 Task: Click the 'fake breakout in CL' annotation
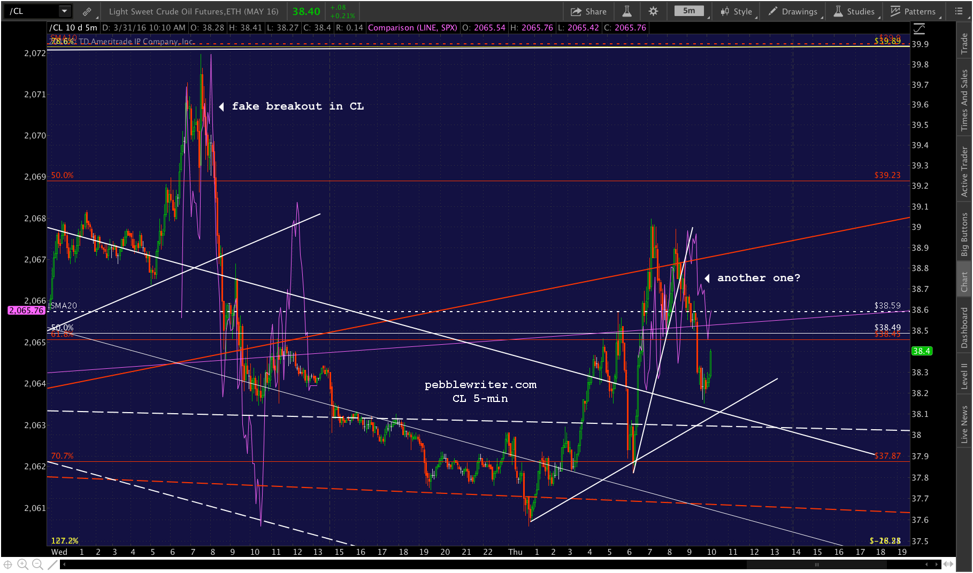(297, 106)
